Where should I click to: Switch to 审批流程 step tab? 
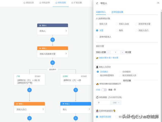[x=61, y=3]
